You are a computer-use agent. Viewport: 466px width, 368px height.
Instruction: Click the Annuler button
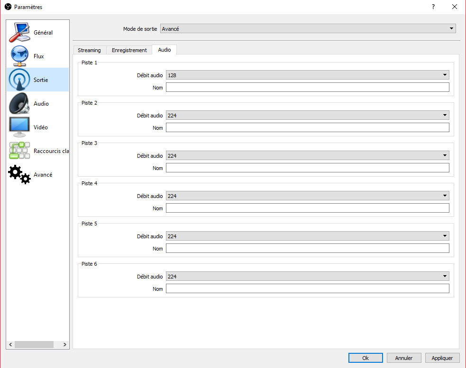(x=404, y=358)
